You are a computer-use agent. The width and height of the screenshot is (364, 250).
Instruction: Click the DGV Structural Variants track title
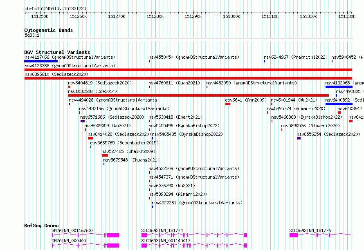point(57,52)
